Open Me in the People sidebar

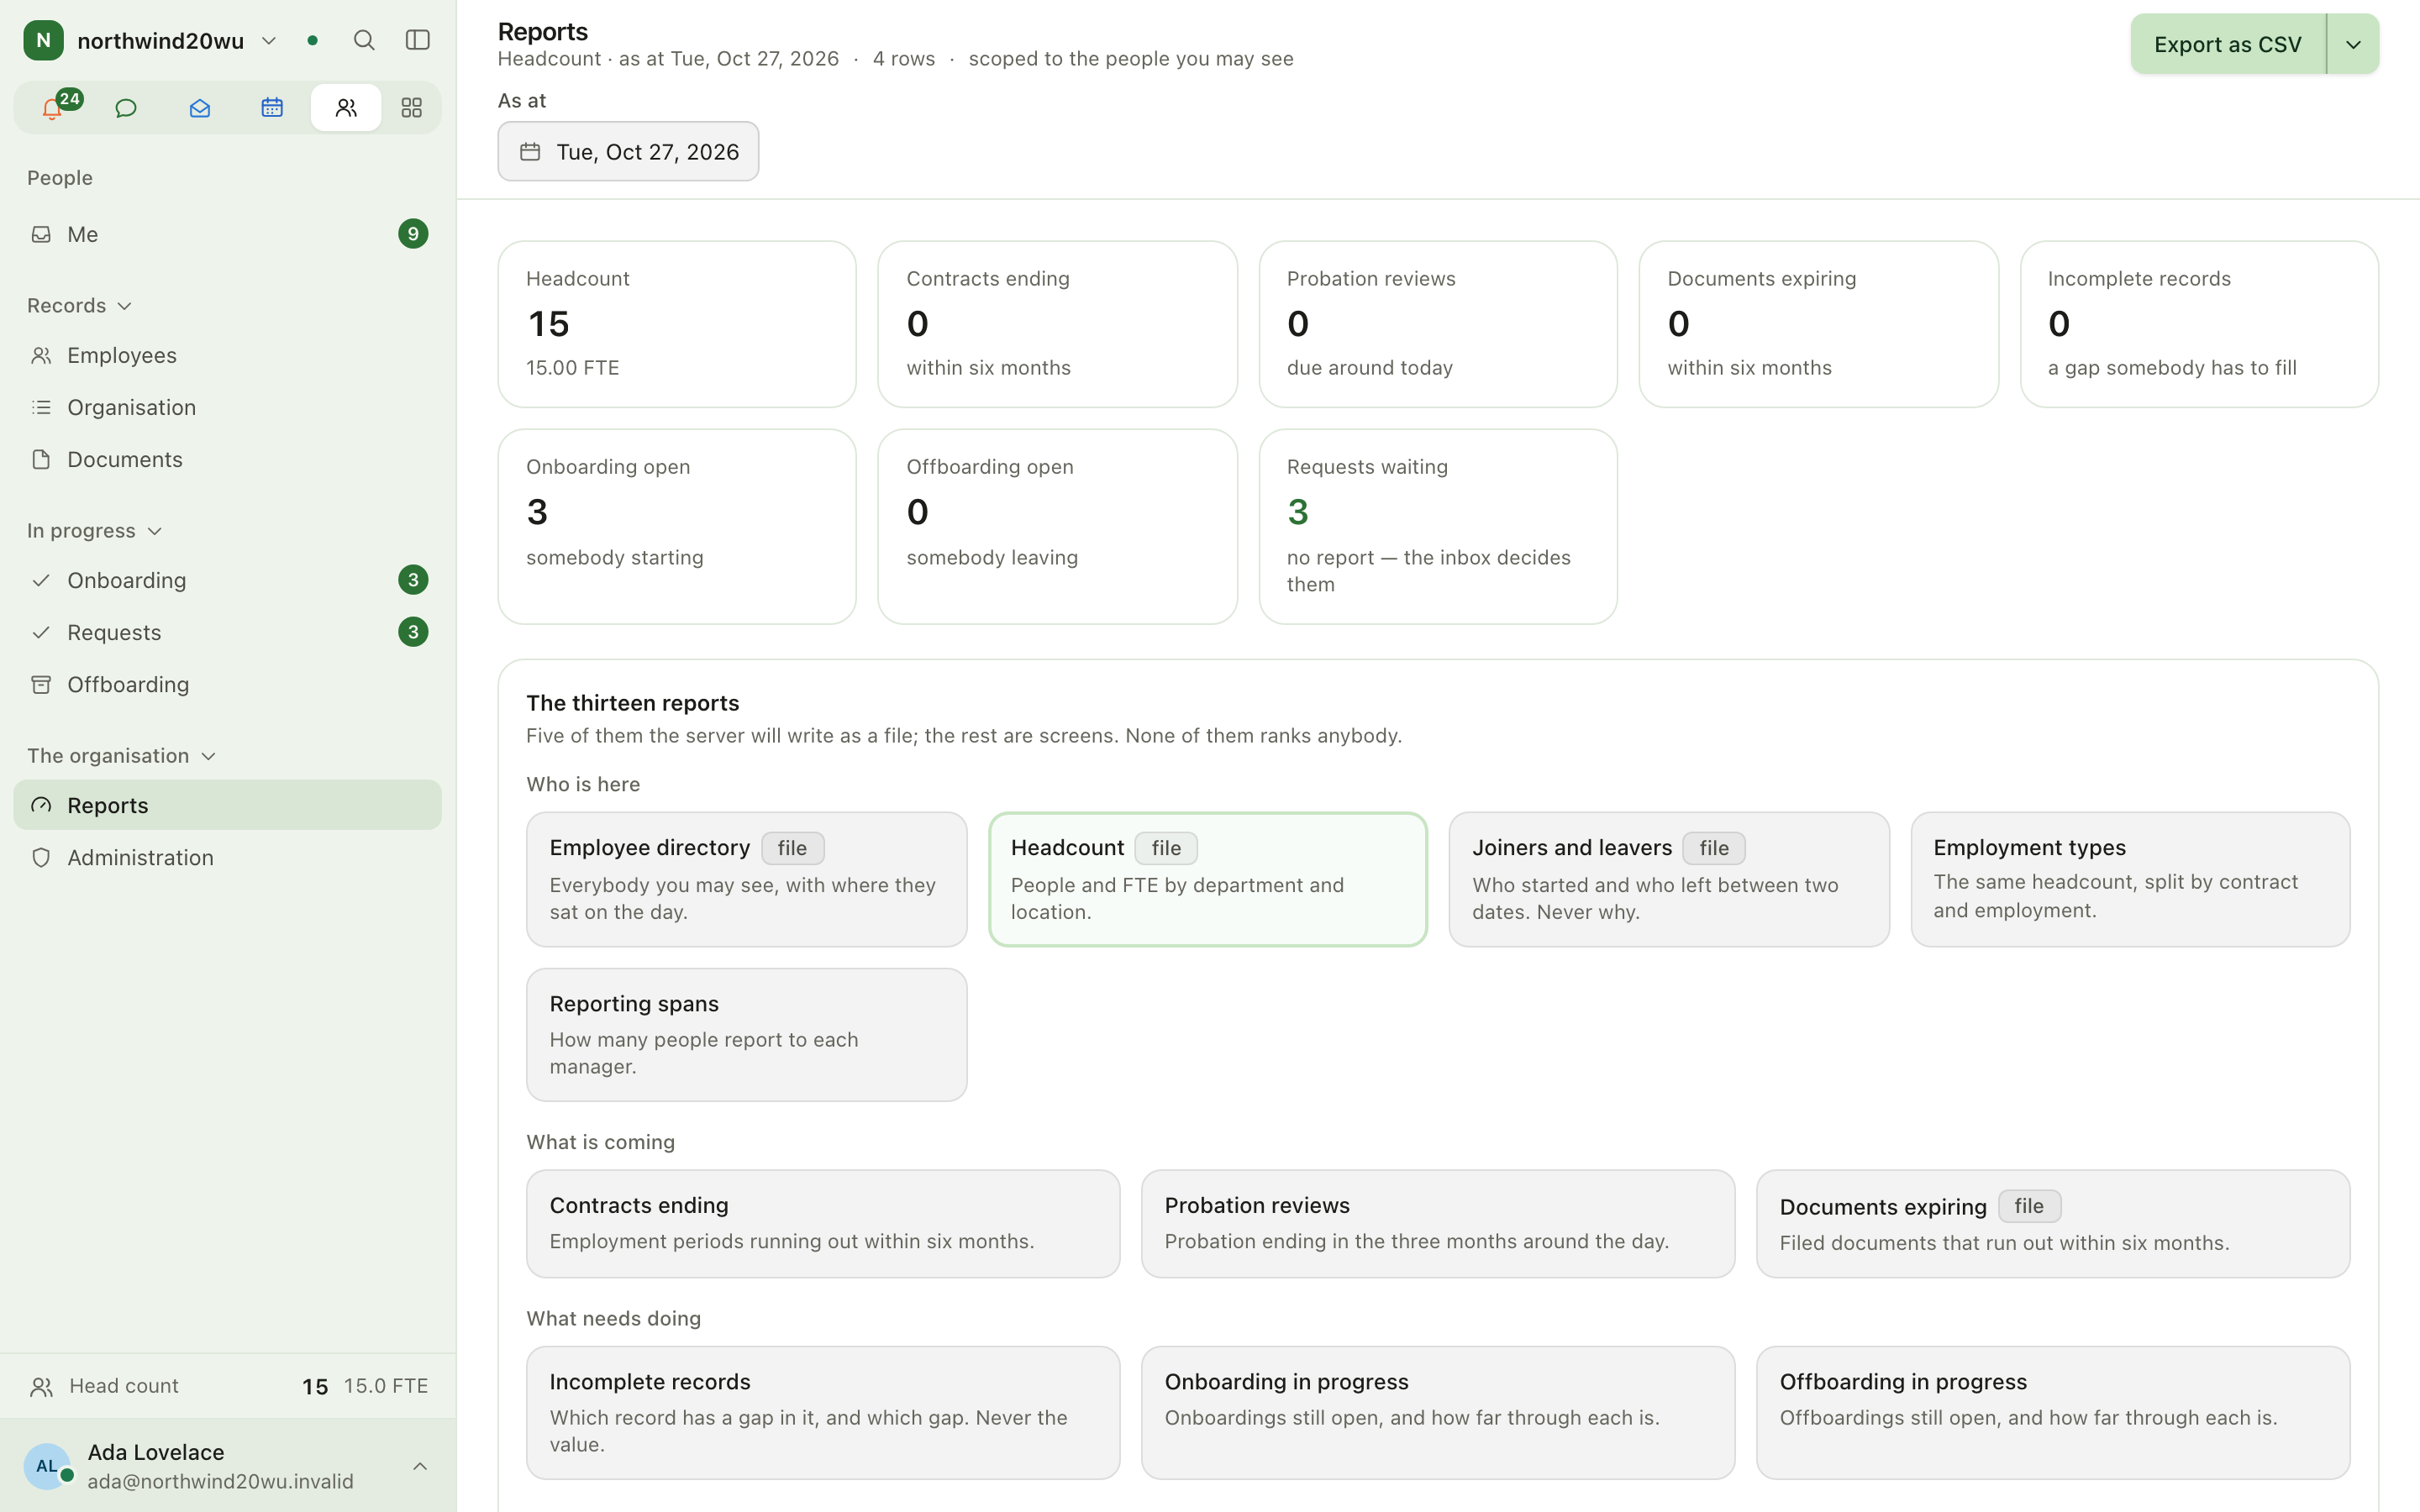click(x=228, y=234)
